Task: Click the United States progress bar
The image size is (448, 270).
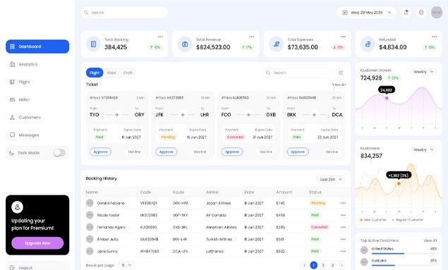Action: pos(404,254)
